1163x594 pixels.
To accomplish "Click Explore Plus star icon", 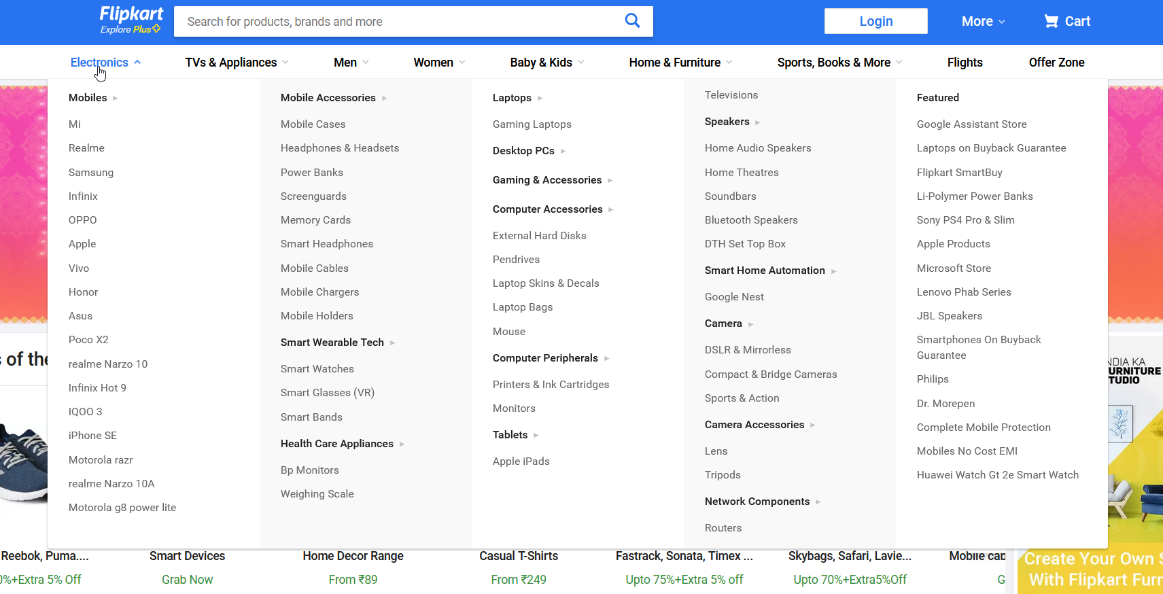I will click(x=157, y=29).
